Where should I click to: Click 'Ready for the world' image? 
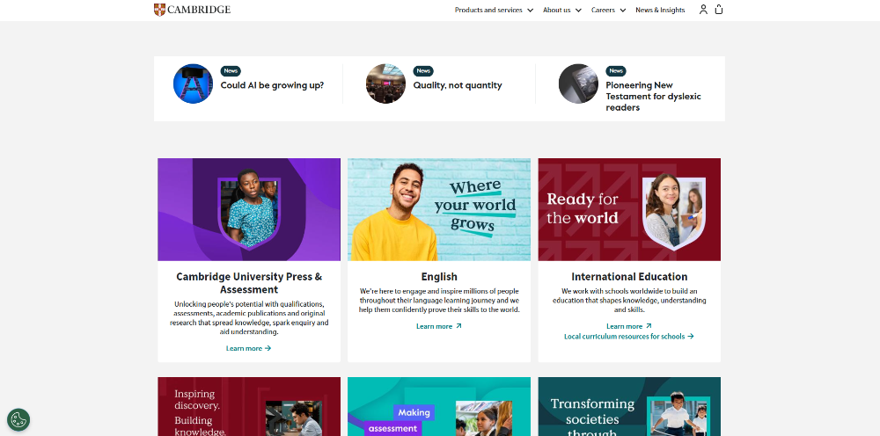[629, 209]
